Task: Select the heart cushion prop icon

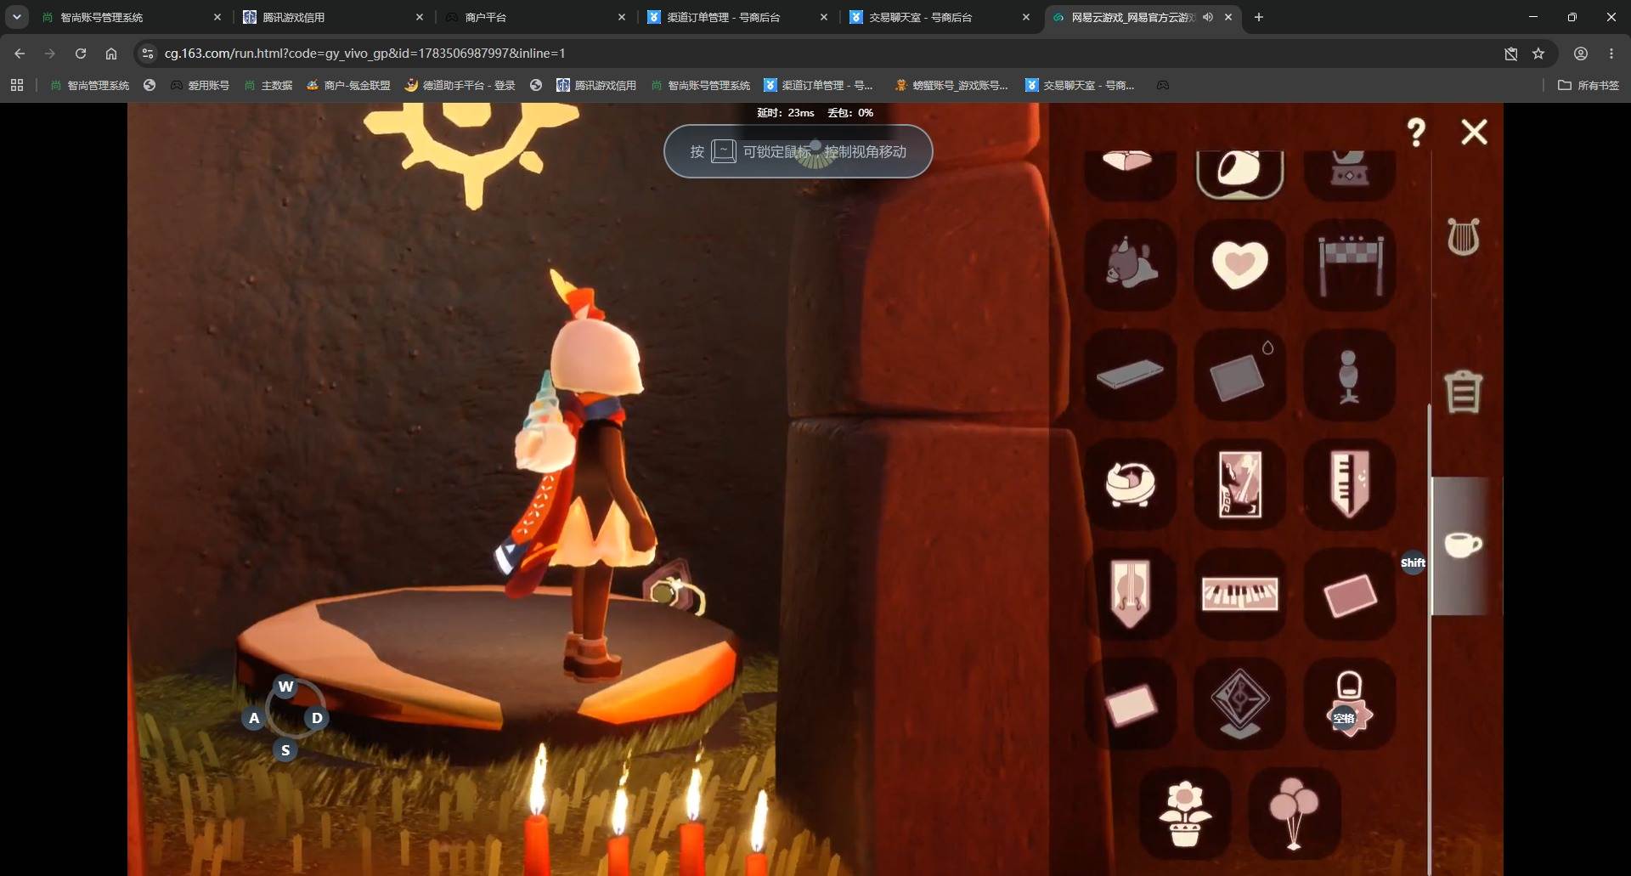Action: point(1239,264)
